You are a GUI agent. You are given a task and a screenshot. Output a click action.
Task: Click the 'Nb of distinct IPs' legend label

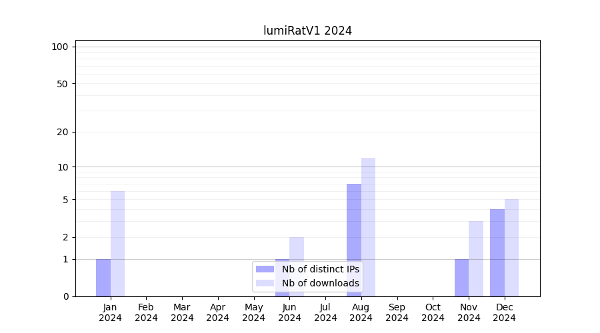tap(320, 269)
